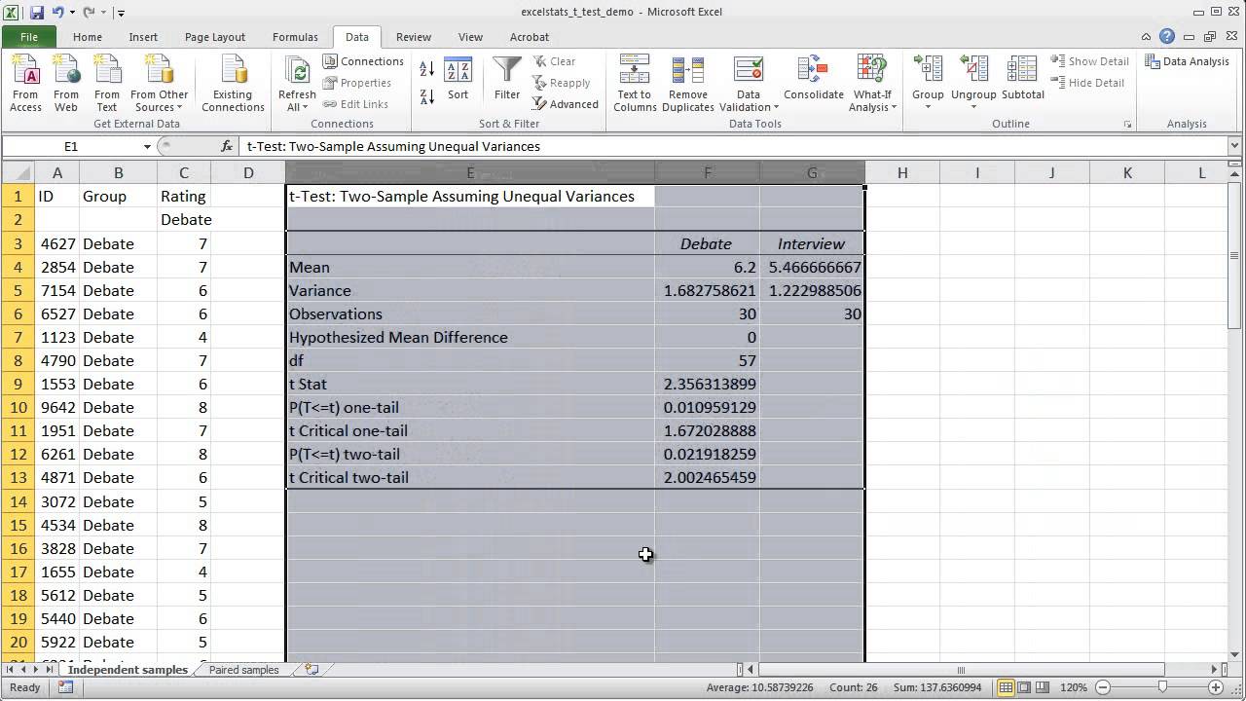Image resolution: width=1246 pixels, height=701 pixels.
Task: Click the insert new worksheet tab icon
Action: [311, 670]
